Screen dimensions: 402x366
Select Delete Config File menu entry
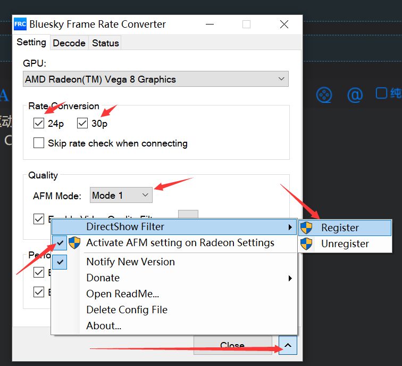click(127, 310)
